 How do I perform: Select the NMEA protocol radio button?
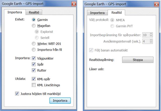pyautogui.click(x=112, y=20)
